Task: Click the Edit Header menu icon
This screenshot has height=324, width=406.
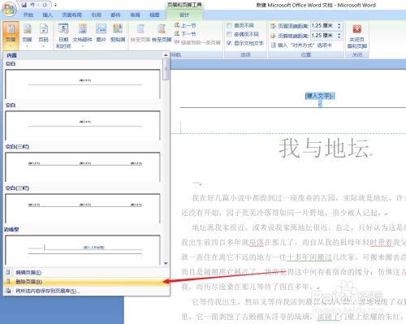Action: click(8, 272)
